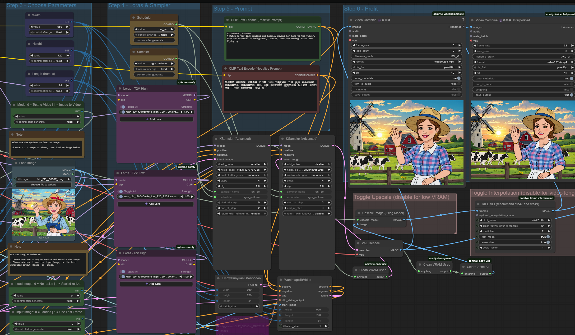Collapse the Scheduler node via its dot
Image resolution: width=575 pixels, height=335 pixels.
coord(134,18)
